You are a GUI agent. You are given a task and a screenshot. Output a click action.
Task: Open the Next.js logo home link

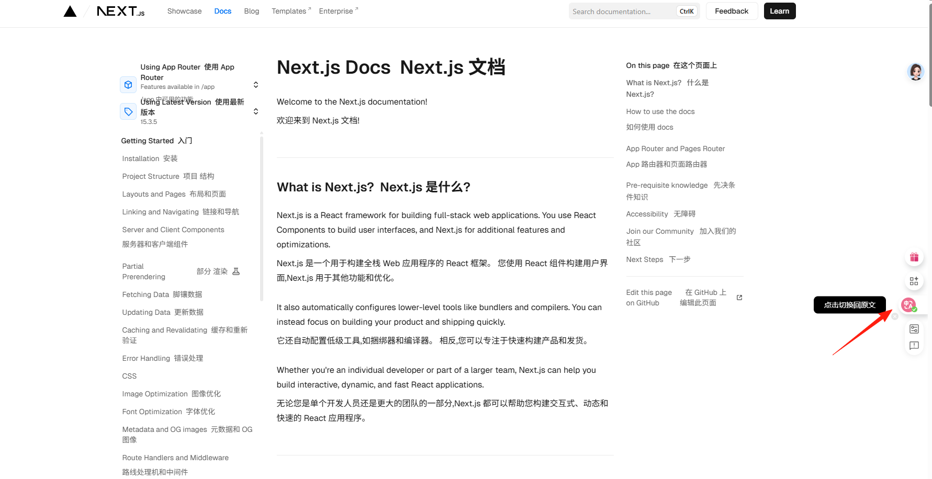[121, 11]
